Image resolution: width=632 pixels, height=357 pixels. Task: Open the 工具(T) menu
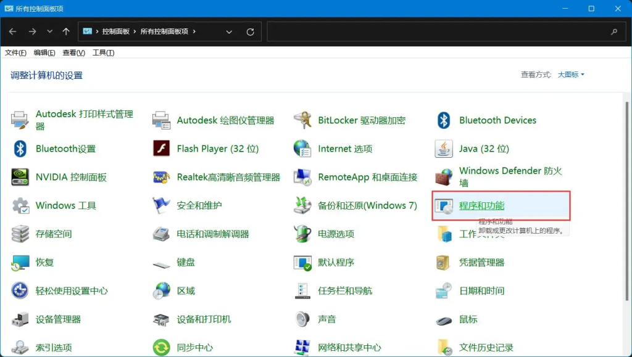point(104,53)
